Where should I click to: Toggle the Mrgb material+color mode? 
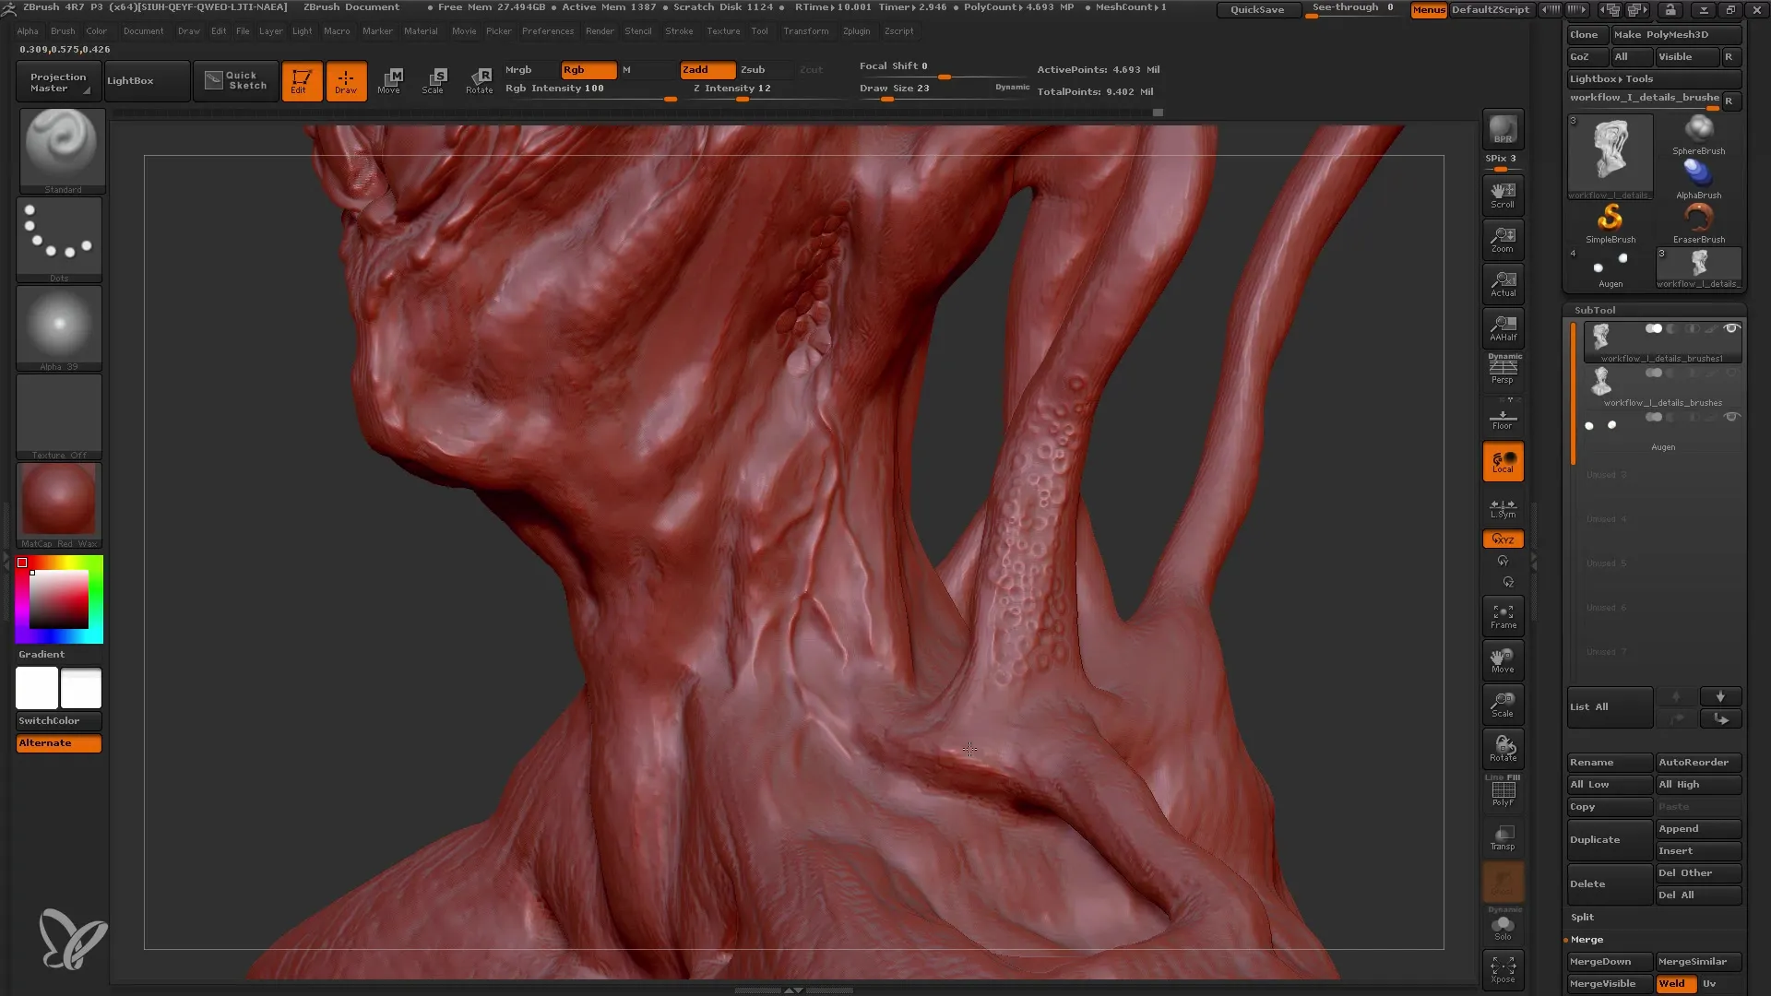point(519,69)
